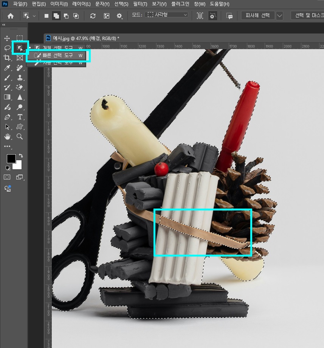Select the Pen tool
Image resolution: width=324 pixels, height=348 pixels.
(7, 117)
